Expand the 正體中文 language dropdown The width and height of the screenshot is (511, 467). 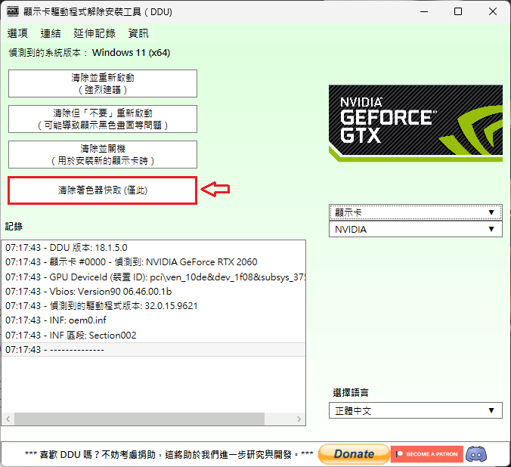416,410
